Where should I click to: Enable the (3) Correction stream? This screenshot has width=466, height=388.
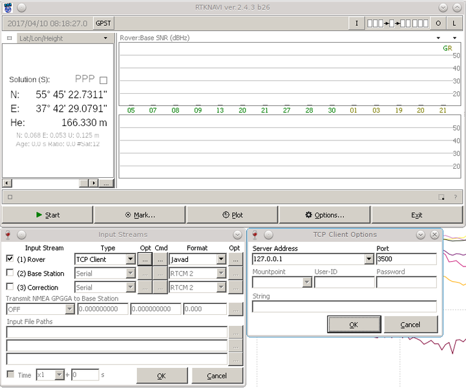click(10, 287)
